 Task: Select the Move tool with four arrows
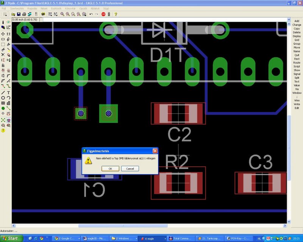coord(3,34)
